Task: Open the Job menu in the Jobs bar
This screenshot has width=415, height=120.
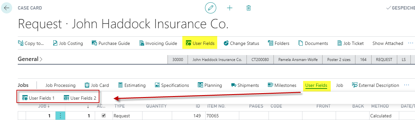Action: pos(340,85)
